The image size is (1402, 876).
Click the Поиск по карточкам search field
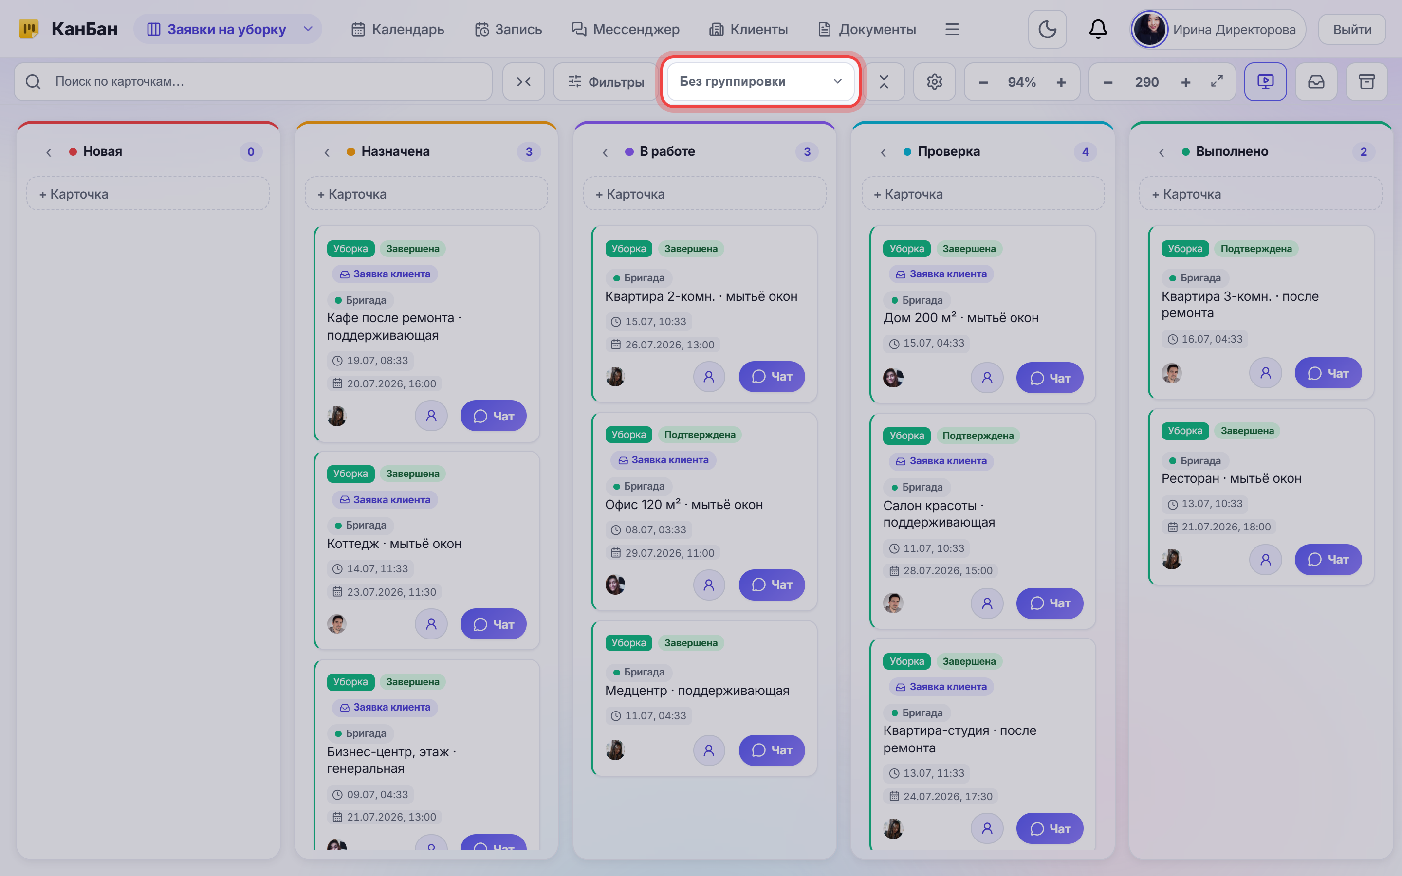tap(253, 82)
